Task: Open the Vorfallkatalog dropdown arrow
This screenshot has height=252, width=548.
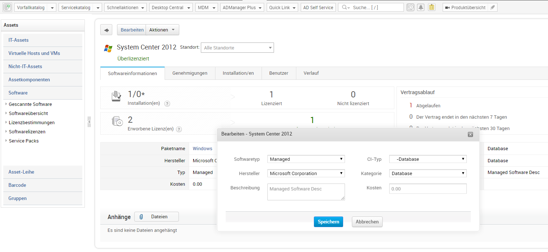Action: tap(52, 8)
